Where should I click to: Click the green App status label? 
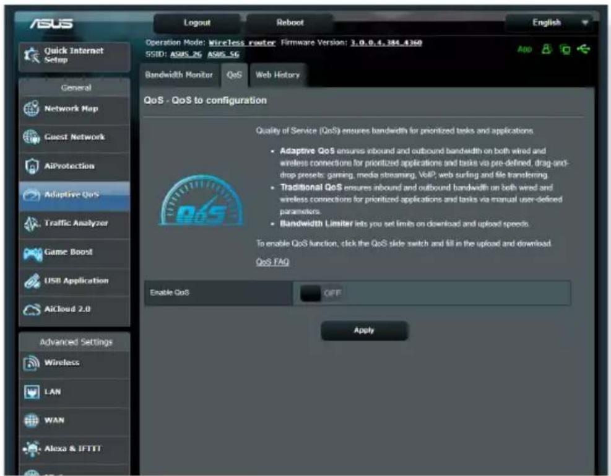[x=524, y=50]
